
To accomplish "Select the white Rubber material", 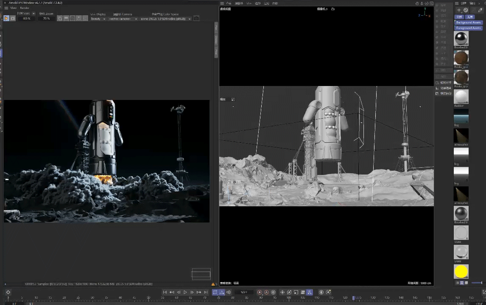I will point(461,97).
